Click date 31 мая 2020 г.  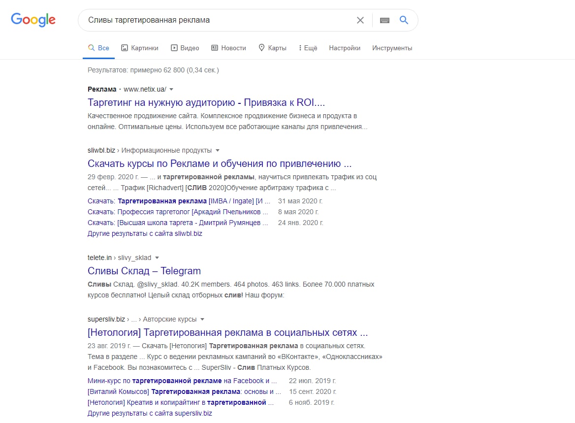(300, 201)
